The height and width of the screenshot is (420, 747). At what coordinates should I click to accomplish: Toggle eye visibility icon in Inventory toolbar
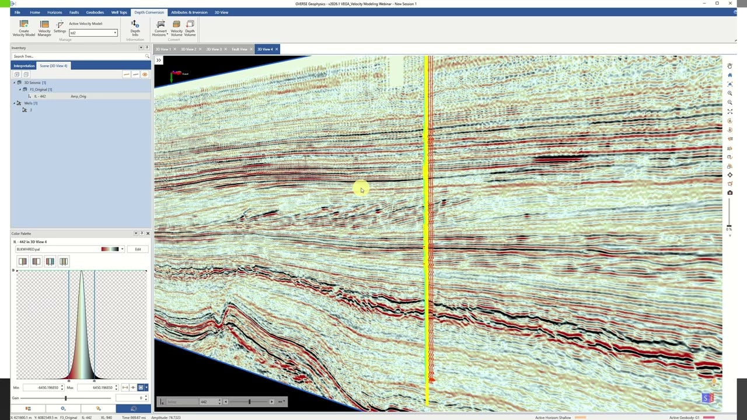coord(145,75)
